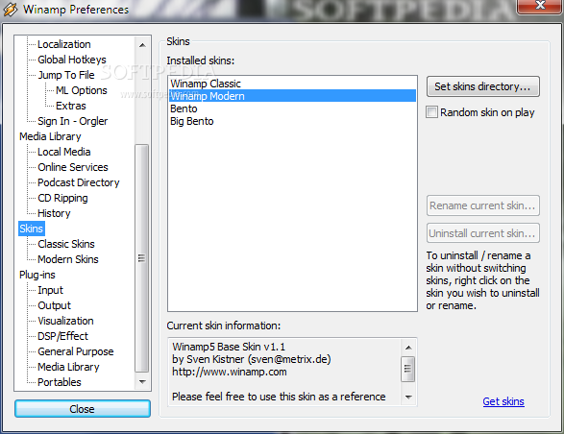Open Modern Skins settings

(x=68, y=259)
